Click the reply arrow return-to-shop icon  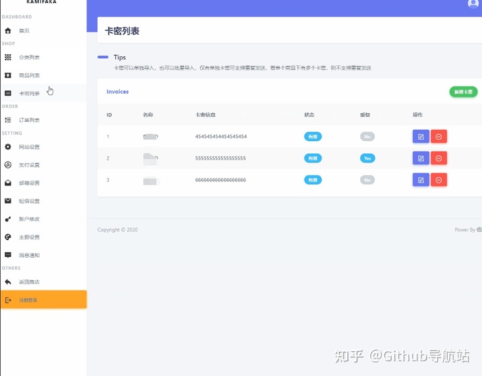(x=8, y=282)
